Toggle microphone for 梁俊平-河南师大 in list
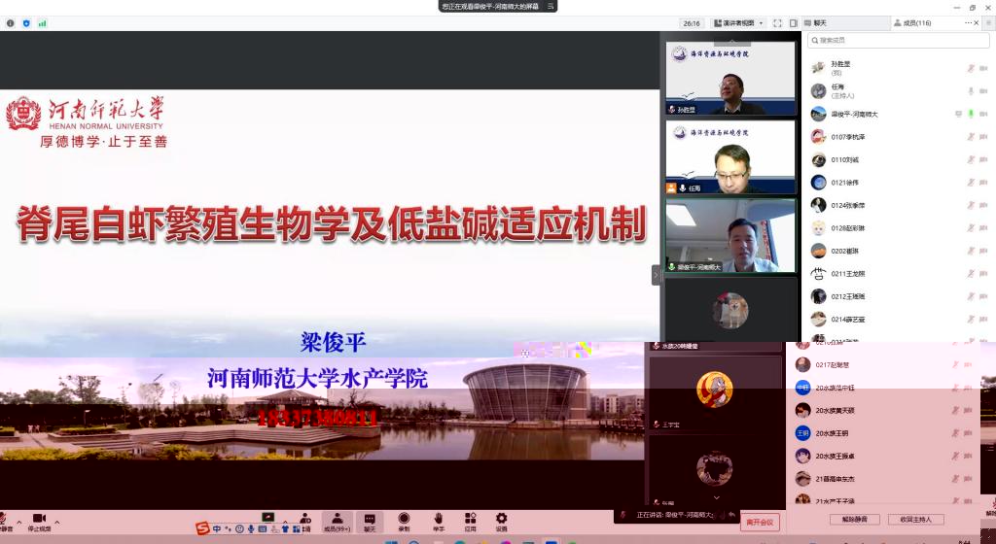Screen dimensions: 996x544 [x=970, y=114]
